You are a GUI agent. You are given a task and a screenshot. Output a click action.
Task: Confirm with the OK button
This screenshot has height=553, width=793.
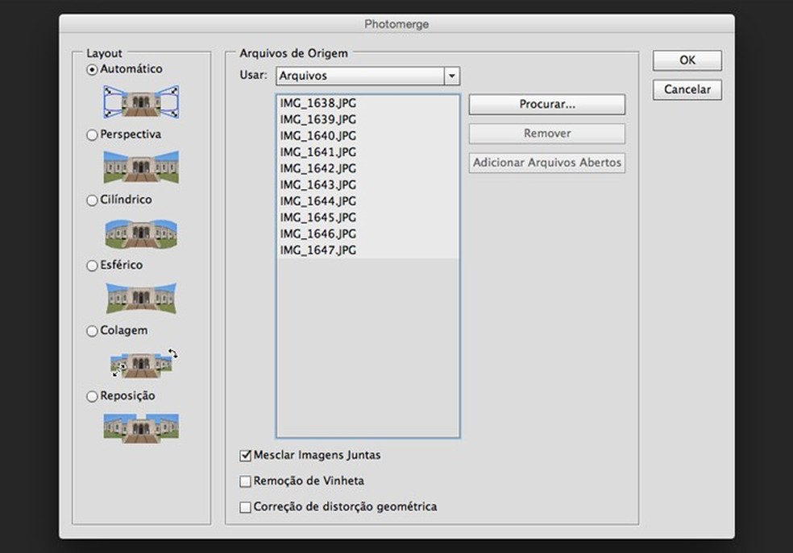[687, 60]
